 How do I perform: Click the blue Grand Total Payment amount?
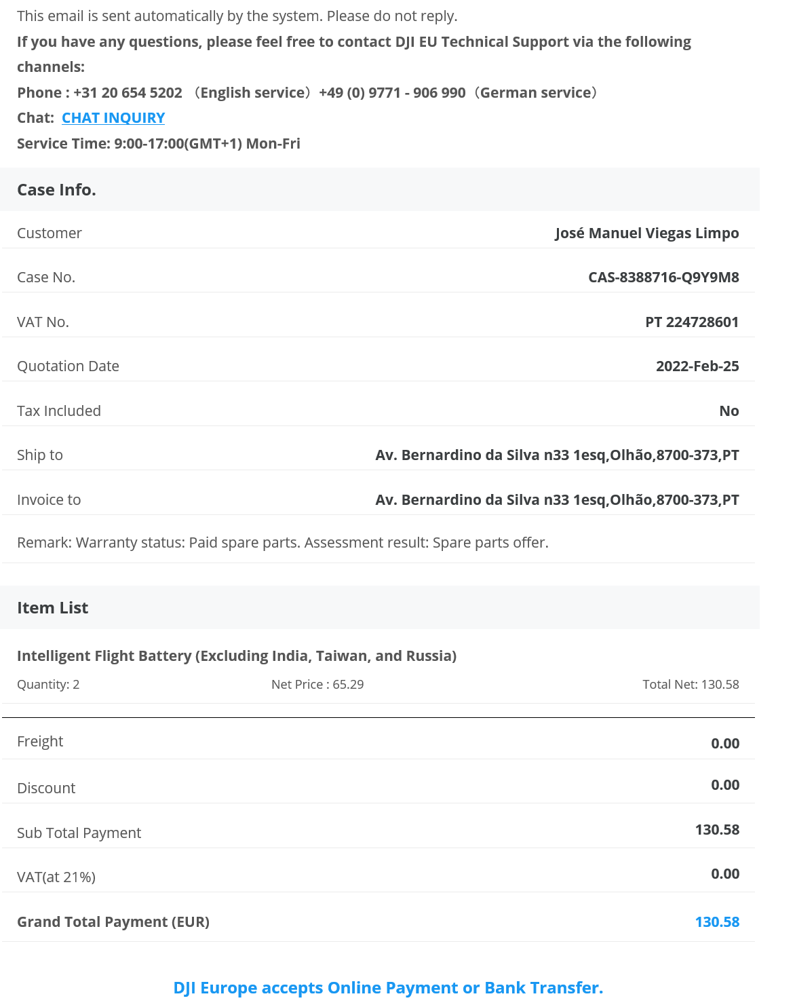[x=717, y=922]
